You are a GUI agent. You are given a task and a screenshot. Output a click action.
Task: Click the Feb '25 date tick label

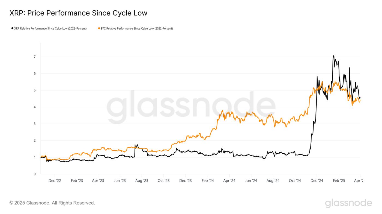[x=339, y=181]
